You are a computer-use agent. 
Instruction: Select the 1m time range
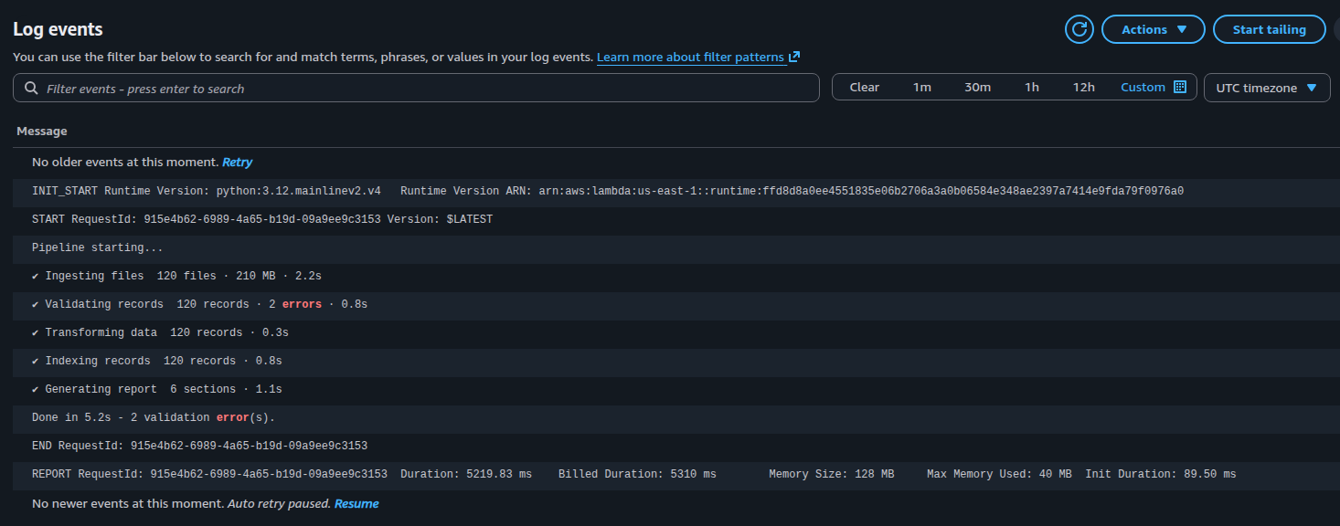[921, 88]
